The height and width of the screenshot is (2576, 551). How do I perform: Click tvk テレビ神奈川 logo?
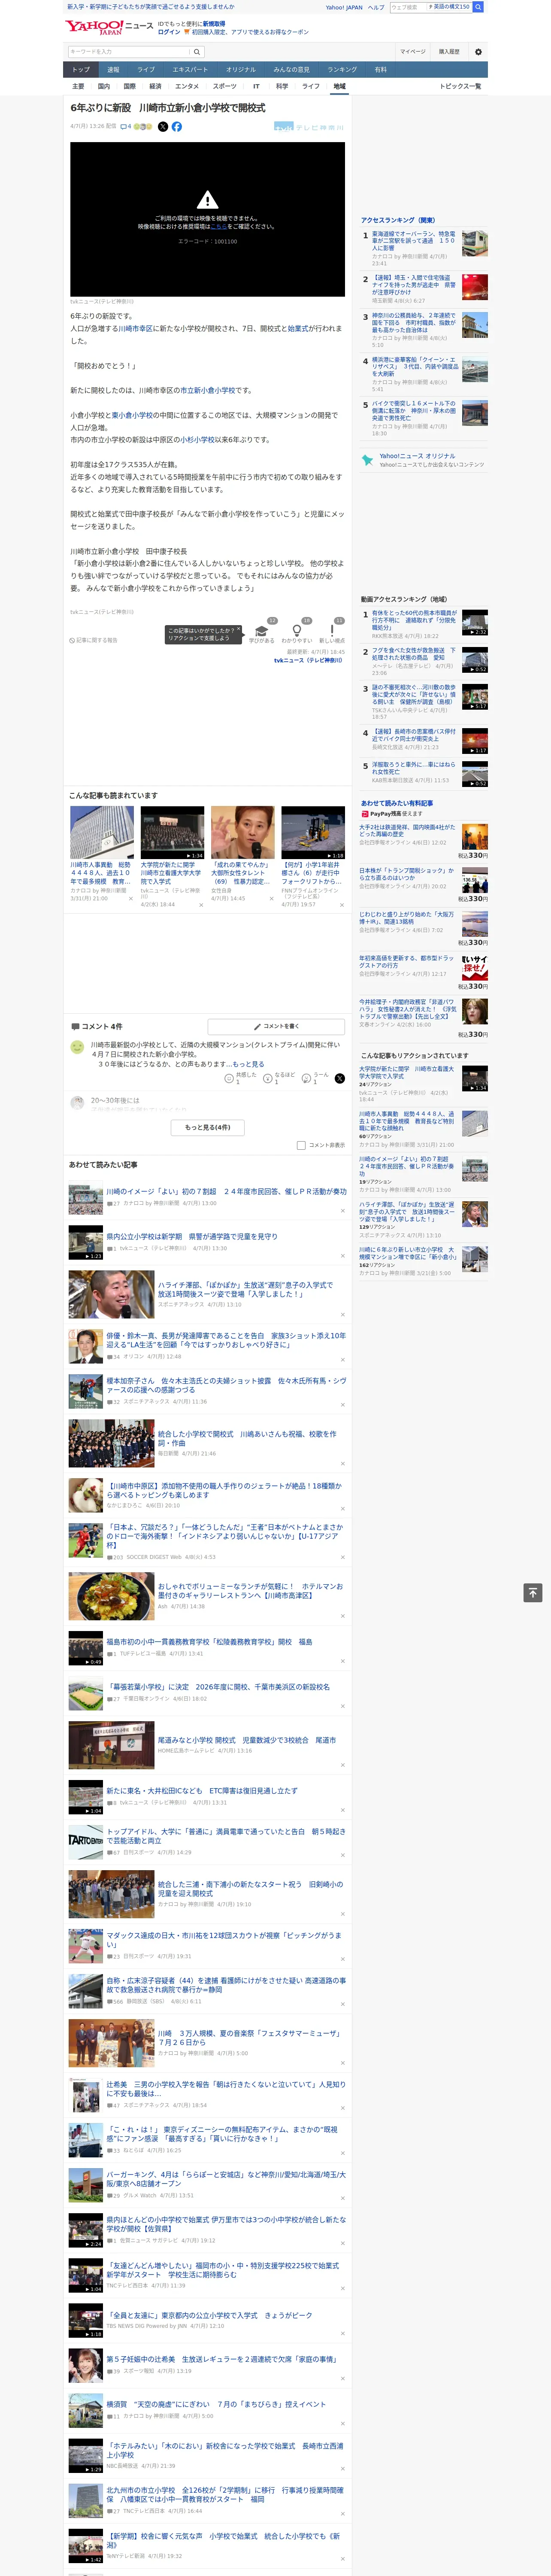309,127
